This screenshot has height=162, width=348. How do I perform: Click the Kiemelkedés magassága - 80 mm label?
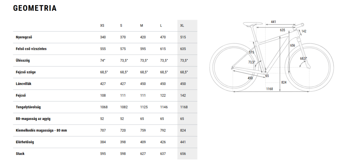pos(41,130)
